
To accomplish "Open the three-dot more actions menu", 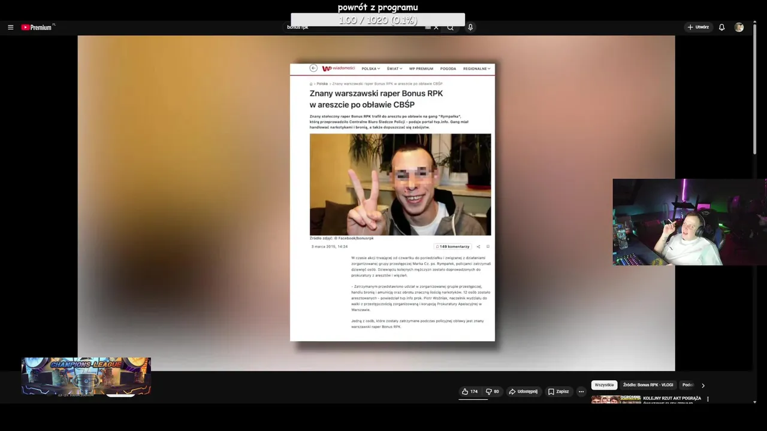I will (x=581, y=391).
